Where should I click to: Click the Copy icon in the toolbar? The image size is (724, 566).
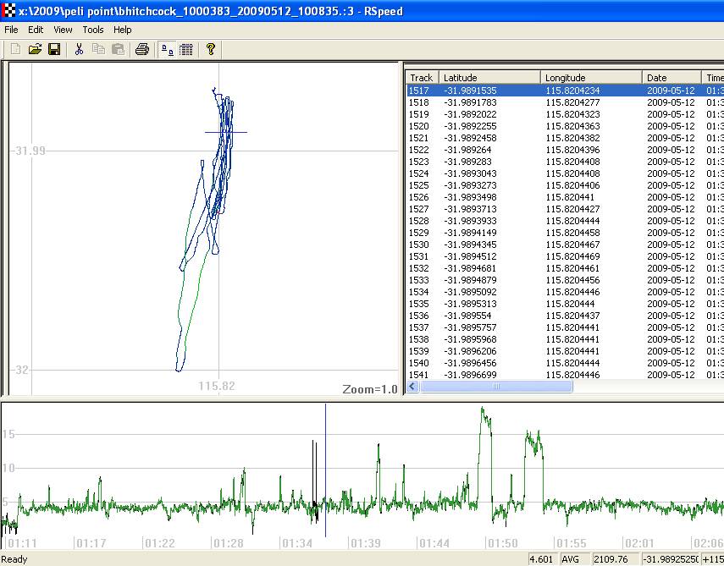coord(98,50)
